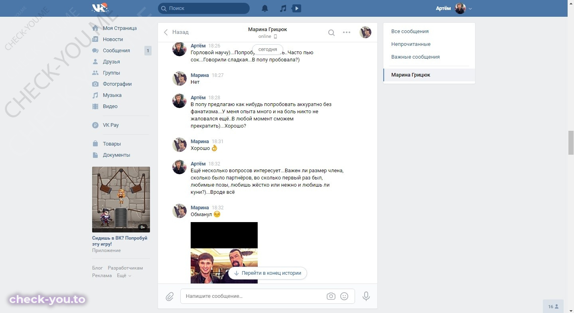
Task: Click the chat bubble icon beside Сообщения
Action: pos(95,51)
